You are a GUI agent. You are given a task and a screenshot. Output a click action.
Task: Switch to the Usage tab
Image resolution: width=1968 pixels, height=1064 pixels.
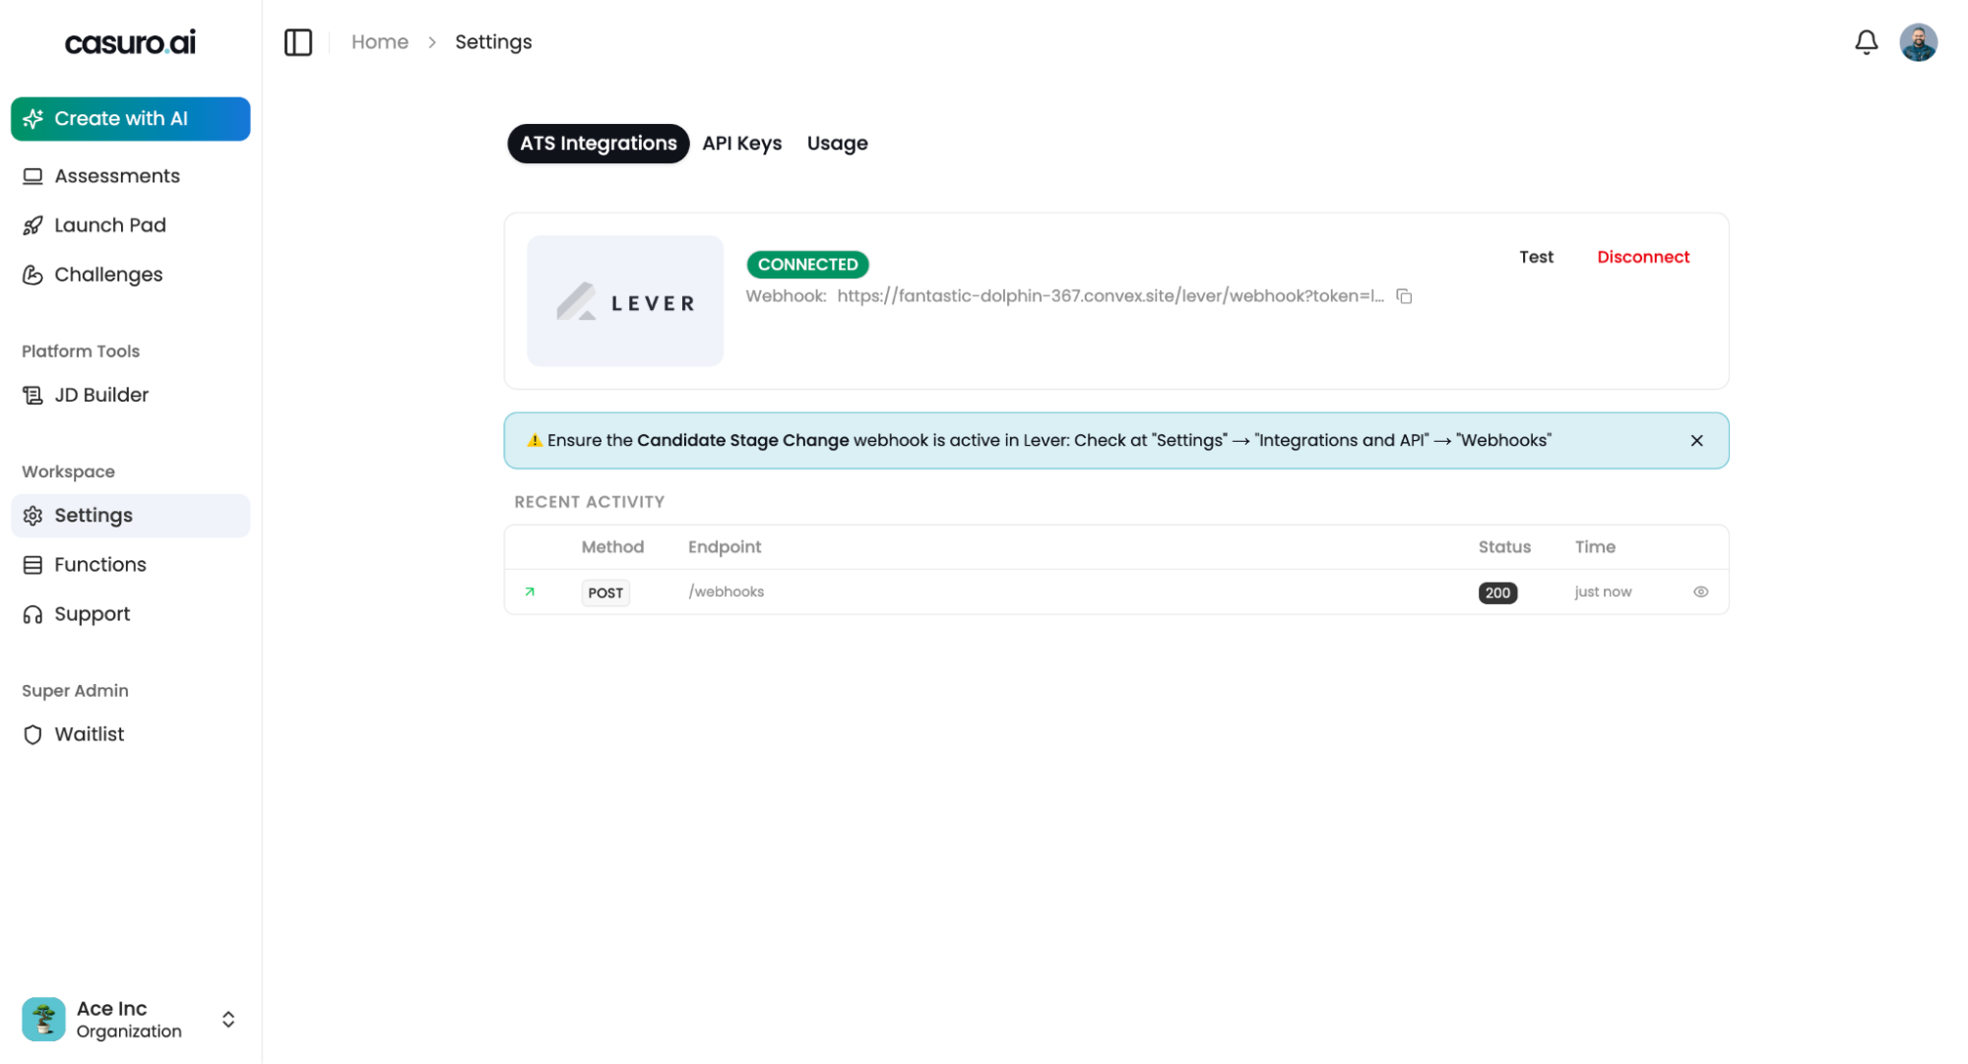[837, 144]
